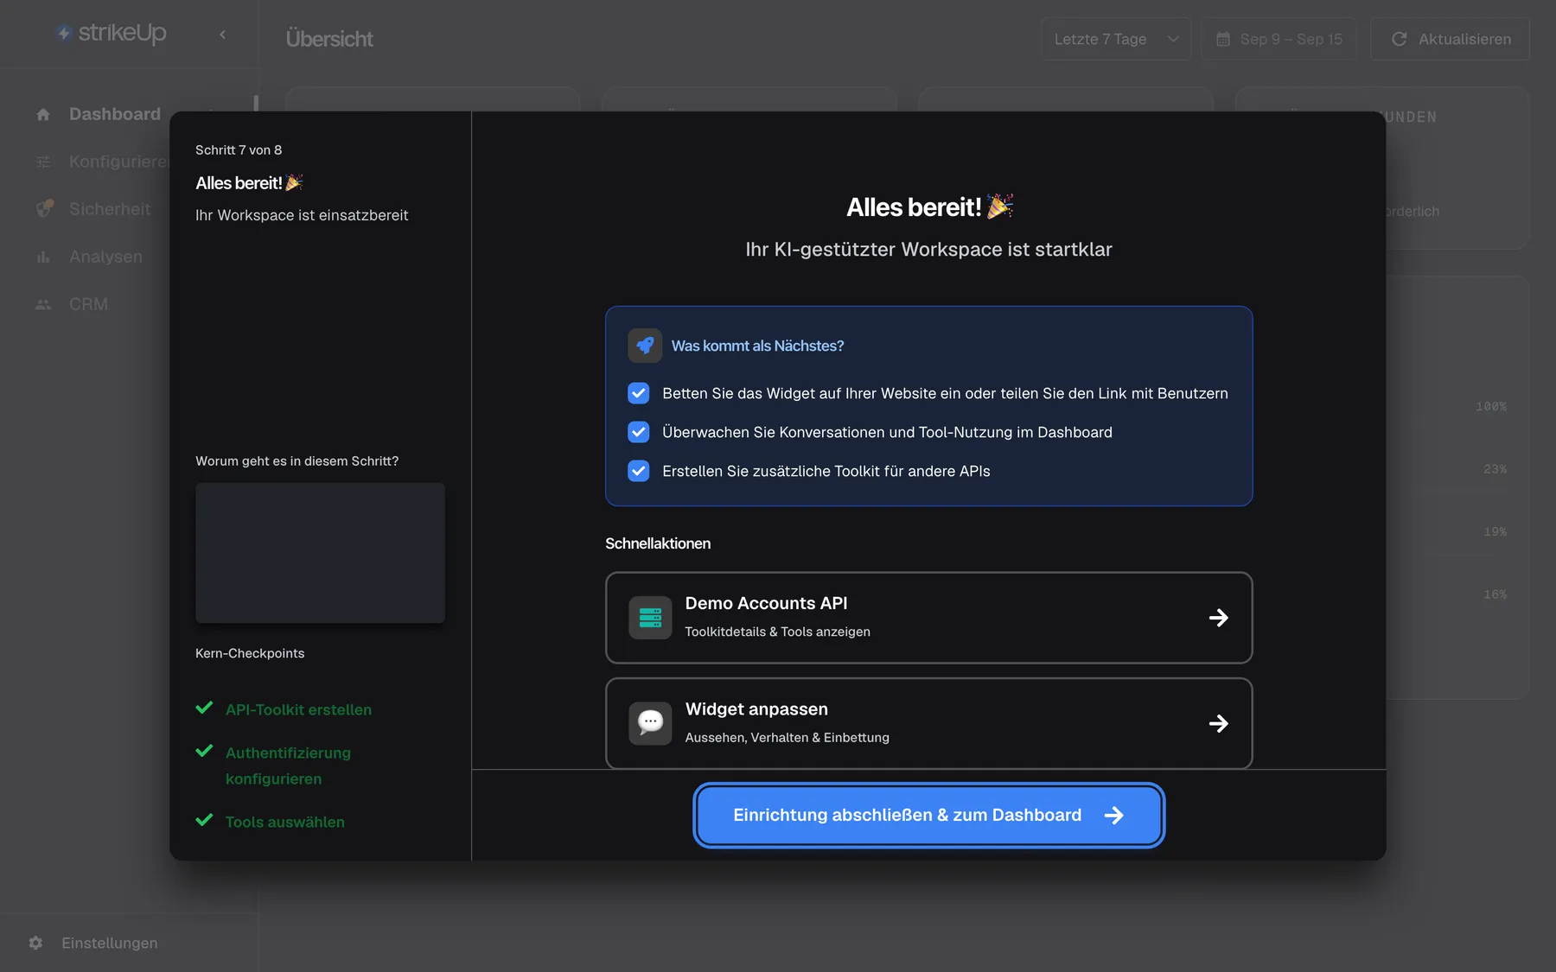Viewport: 1556px width, 972px height.
Task: Click the Sicherheit shield icon
Action: [44, 209]
